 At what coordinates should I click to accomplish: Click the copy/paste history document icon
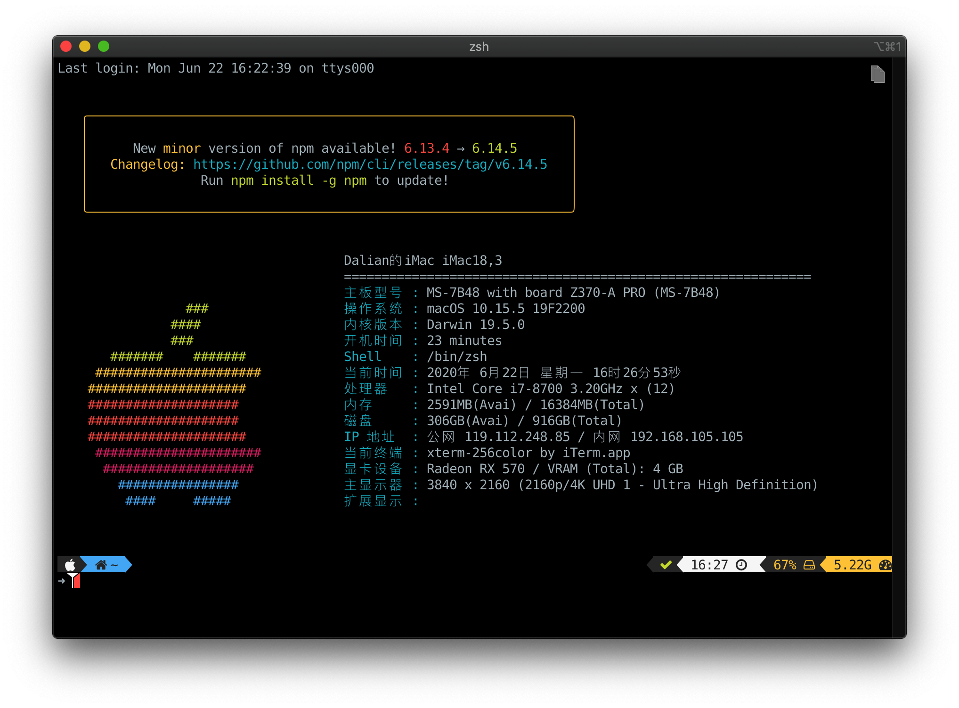878,74
